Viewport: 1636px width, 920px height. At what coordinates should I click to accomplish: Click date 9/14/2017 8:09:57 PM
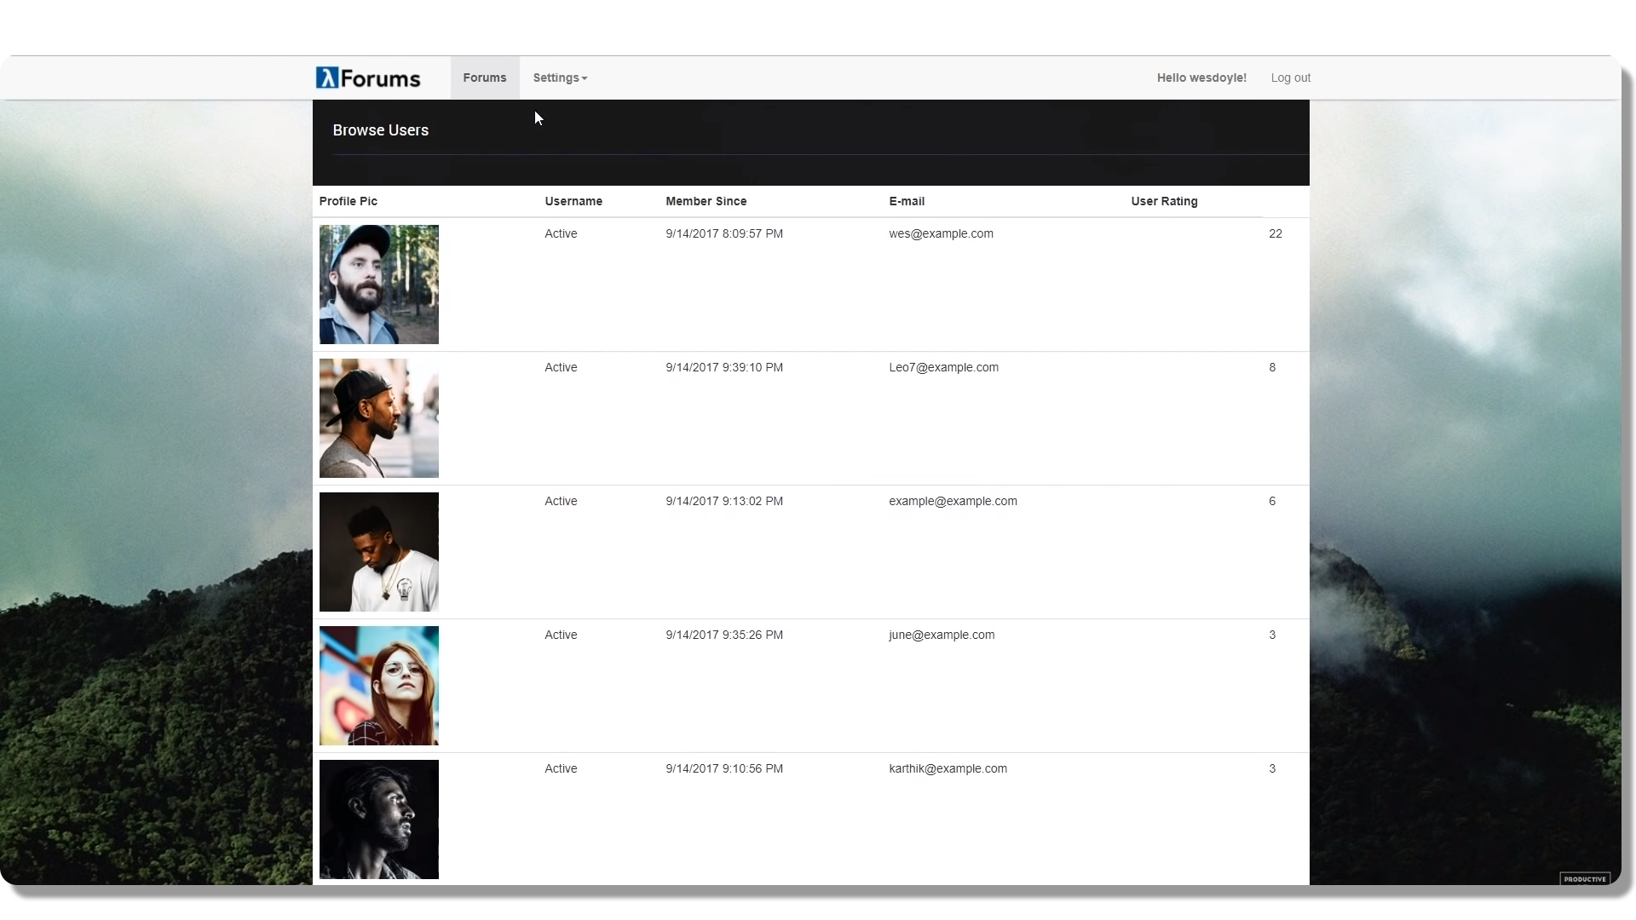[724, 233]
